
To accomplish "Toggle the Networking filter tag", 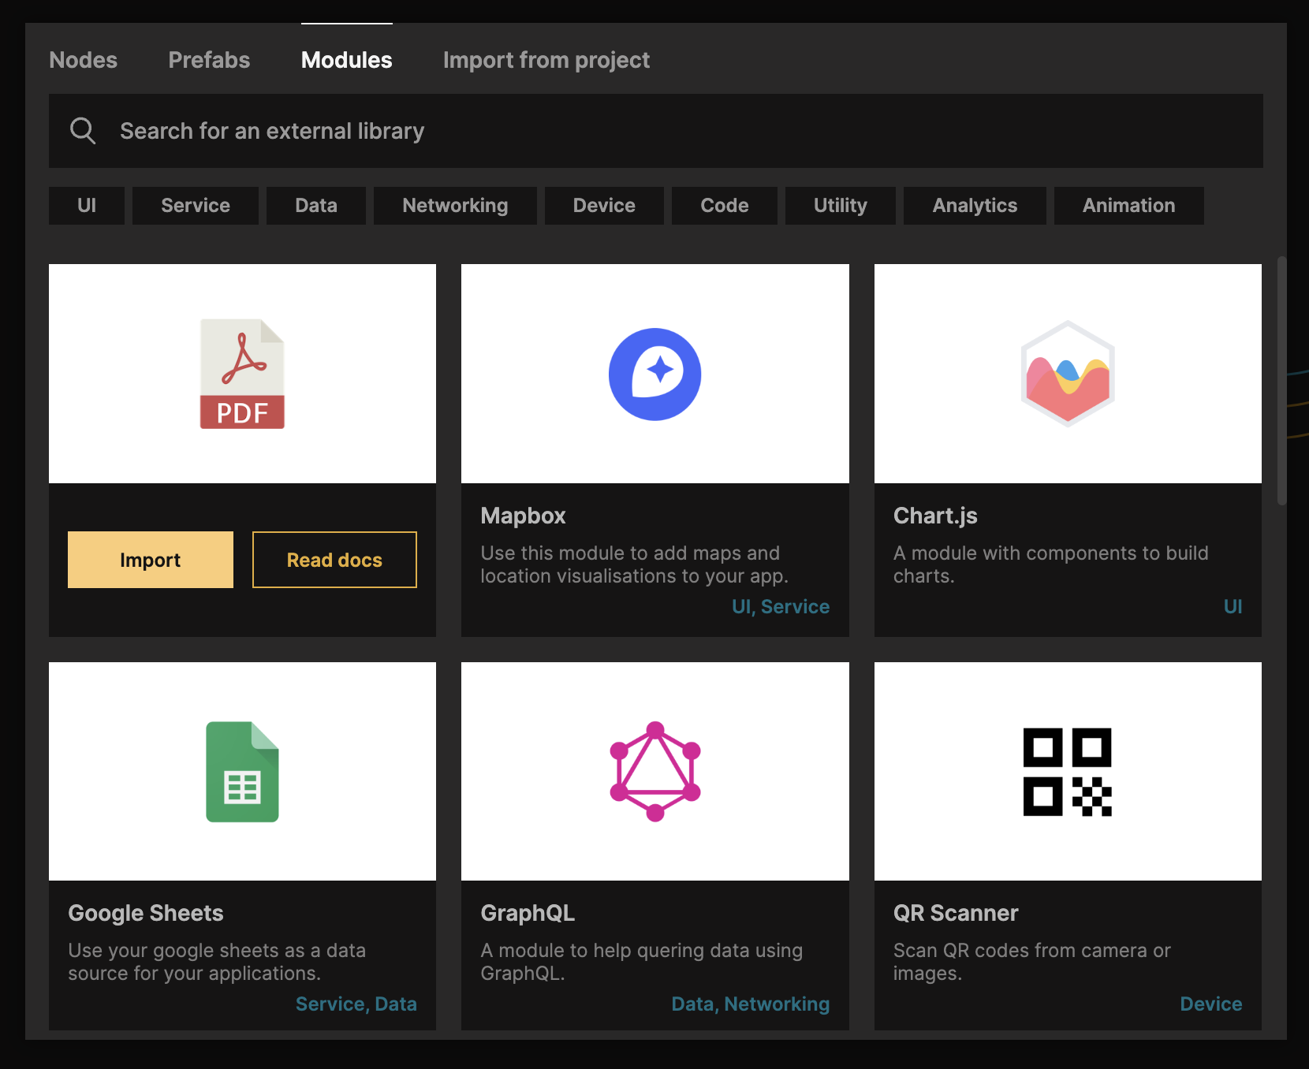I will point(455,206).
